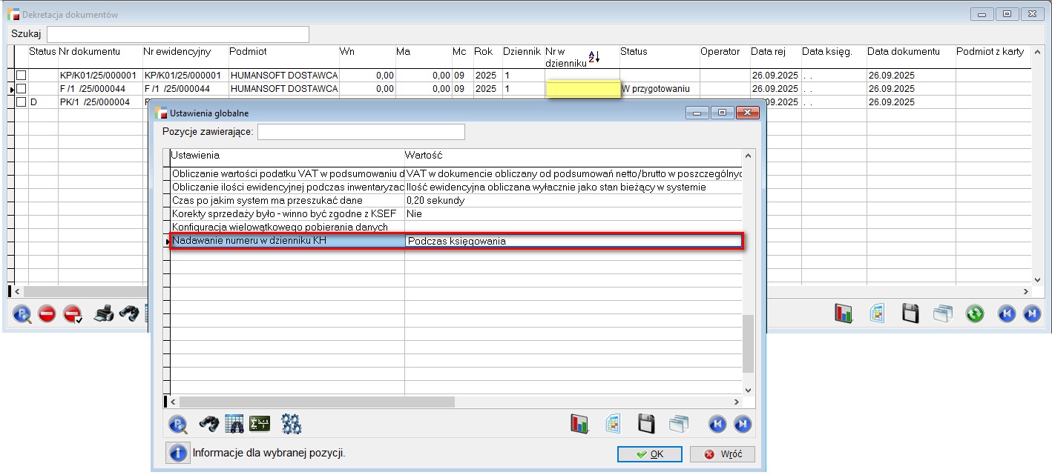The width and height of the screenshot is (1052, 475).
Task: Tick the checkbox for document PK/1 /25/000004
Action: pyautogui.click(x=21, y=102)
